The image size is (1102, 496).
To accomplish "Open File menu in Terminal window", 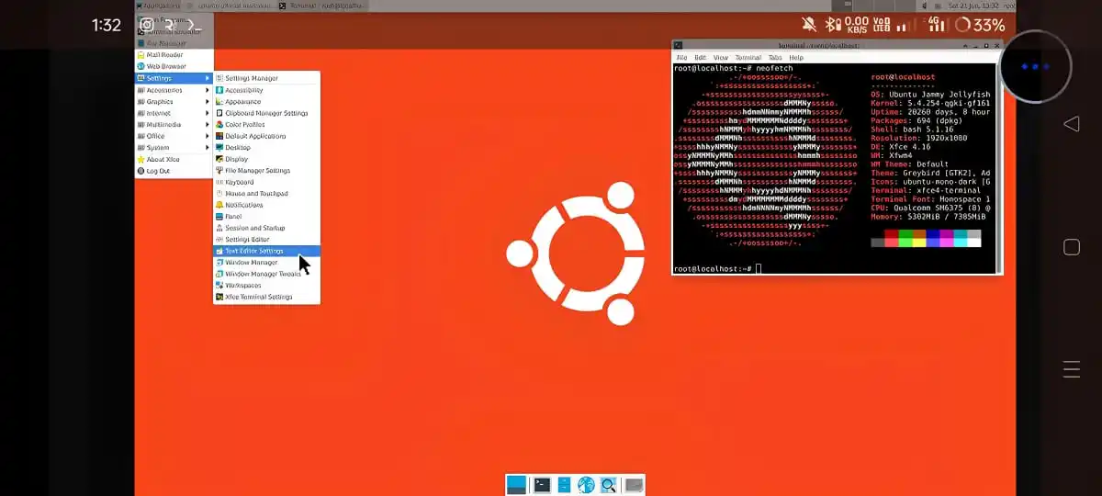I will (x=681, y=58).
